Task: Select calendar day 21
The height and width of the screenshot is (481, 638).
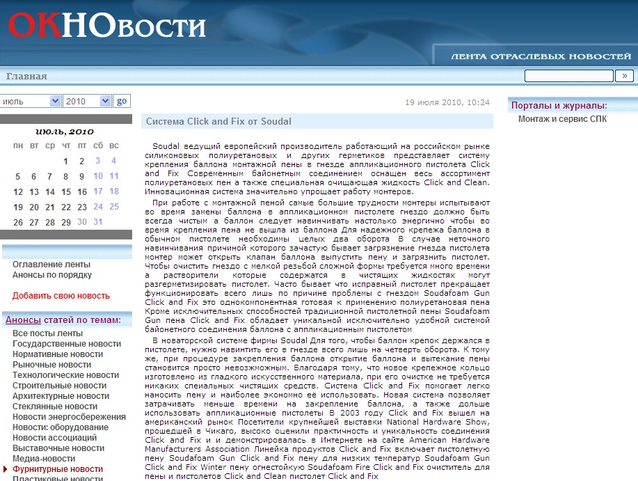Action: click(x=50, y=207)
